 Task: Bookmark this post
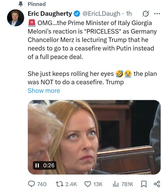(x=144, y=184)
